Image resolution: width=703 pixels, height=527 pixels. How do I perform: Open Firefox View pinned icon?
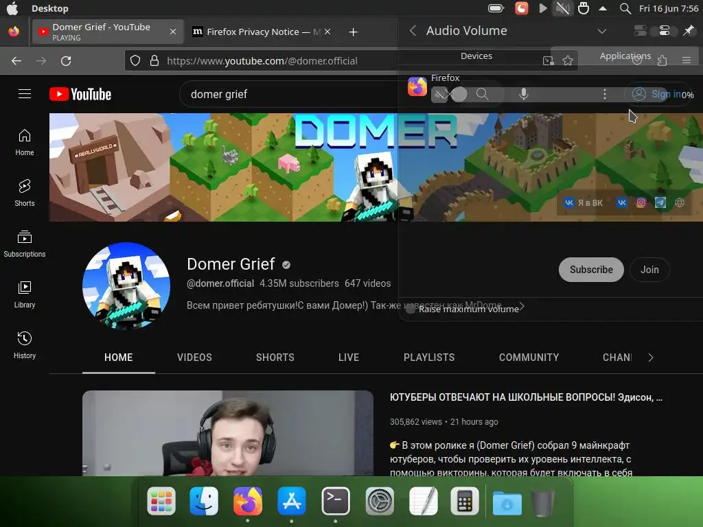pyautogui.click(x=14, y=32)
